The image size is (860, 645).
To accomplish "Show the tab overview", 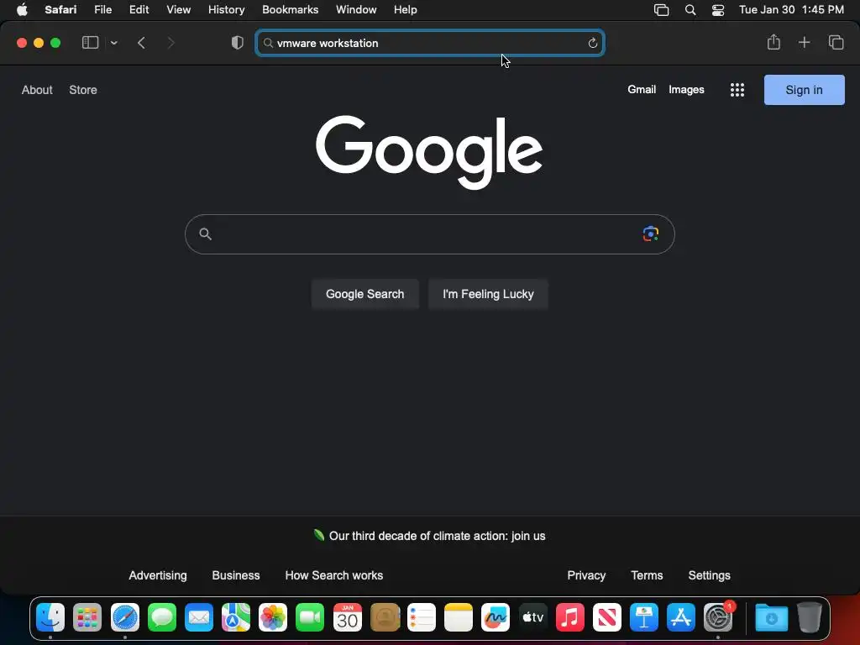I will [x=836, y=42].
